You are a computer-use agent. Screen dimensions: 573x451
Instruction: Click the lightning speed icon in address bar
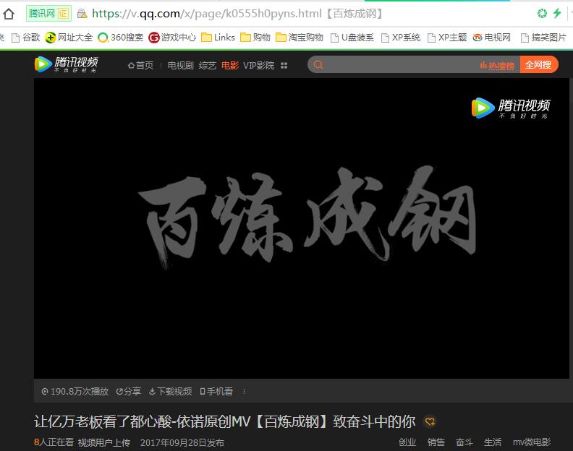click(x=557, y=13)
